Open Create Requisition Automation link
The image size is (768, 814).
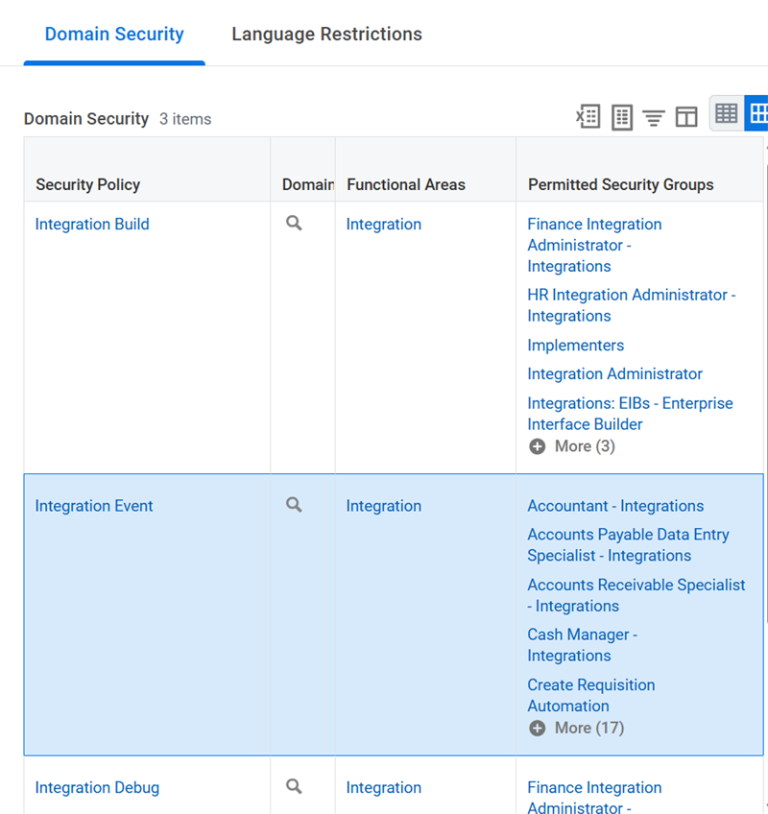pyautogui.click(x=591, y=696)
